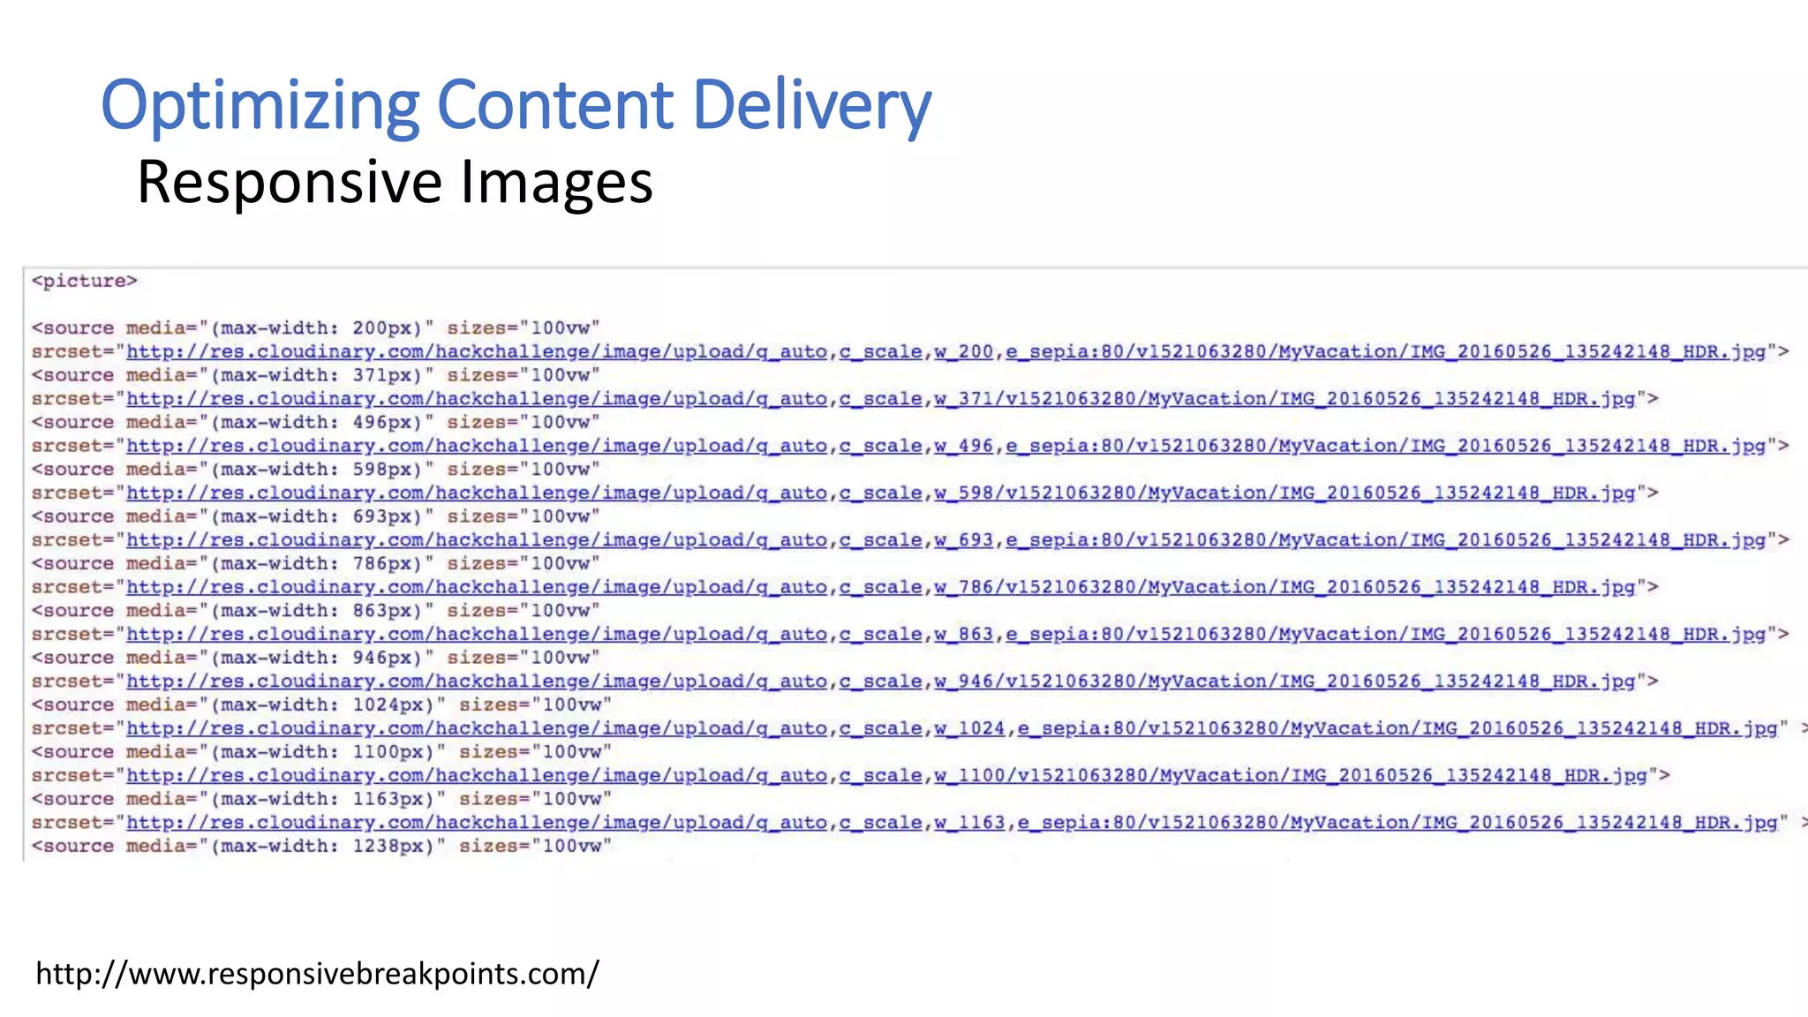1808x1017 pixels.
Task: Open the w_200 sepia Cloudinary link
Action: point(946,351)
